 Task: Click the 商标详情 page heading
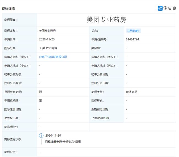pyautogui.click(x=9, y=9)
